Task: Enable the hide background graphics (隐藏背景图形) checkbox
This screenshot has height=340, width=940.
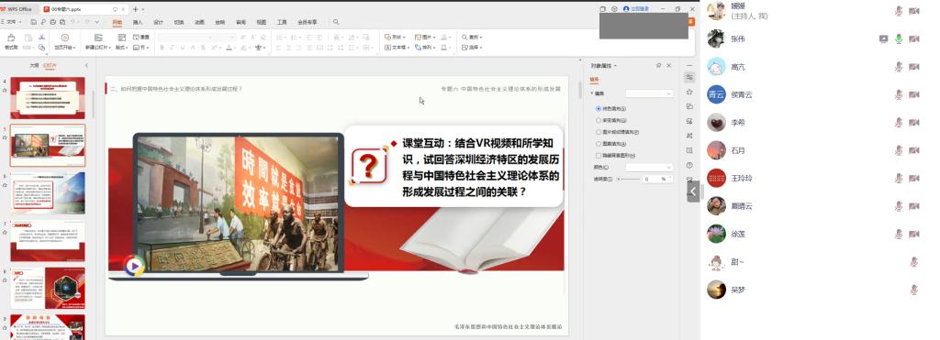Action: coord(599,155)
